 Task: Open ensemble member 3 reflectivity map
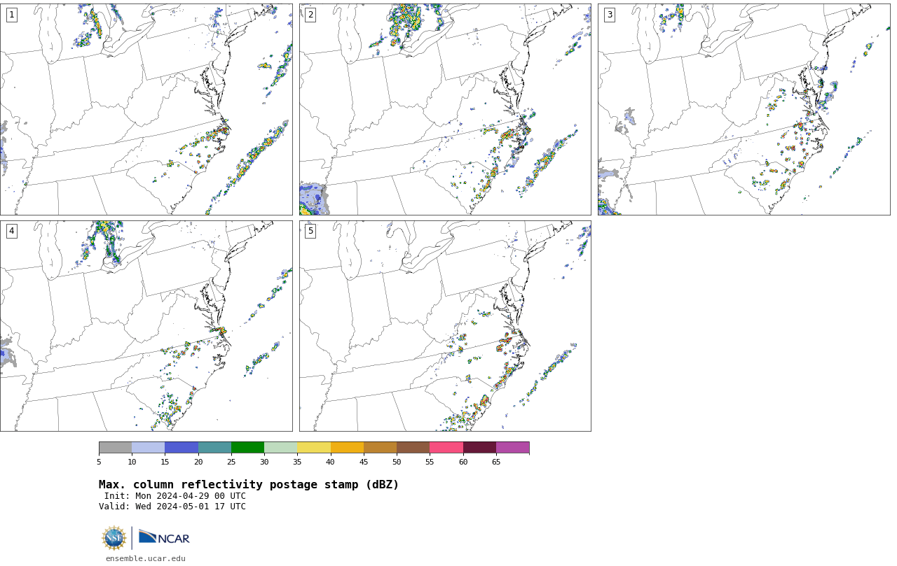[744, 109]
